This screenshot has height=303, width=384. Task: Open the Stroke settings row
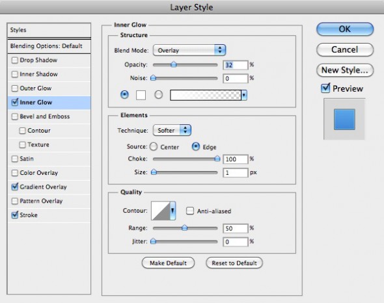pyautogui.click(x=49, y=215)
